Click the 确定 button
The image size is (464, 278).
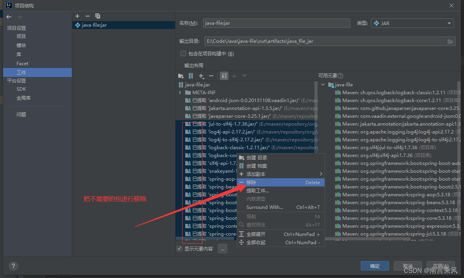[x=374, y=266]
